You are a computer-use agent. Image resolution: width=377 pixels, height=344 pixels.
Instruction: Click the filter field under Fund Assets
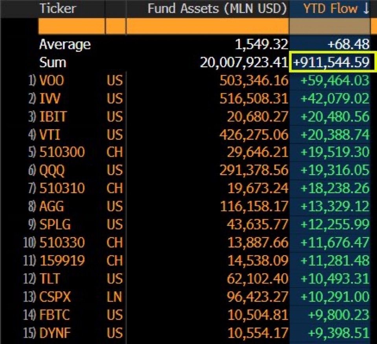[x=208, y=26]
